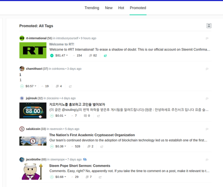The width and height of the screenshot is (223, 187).
Task: Upvote the chamithasri post
Action: point(22,86)
